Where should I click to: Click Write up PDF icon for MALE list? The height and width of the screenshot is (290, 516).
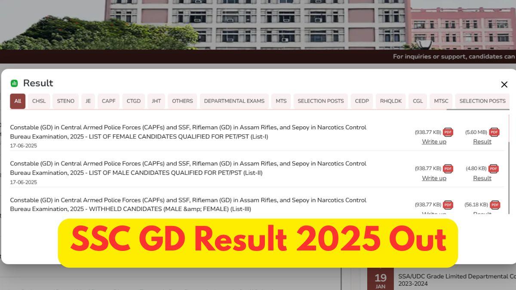448,169
